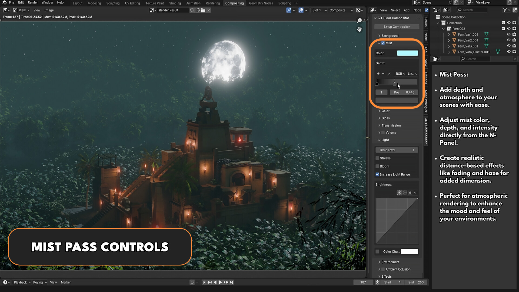Click the camera render toggle for Fern_Var1.001
Image resolution: width=519 pixels, height=292 pixels.
pos(514,34)
